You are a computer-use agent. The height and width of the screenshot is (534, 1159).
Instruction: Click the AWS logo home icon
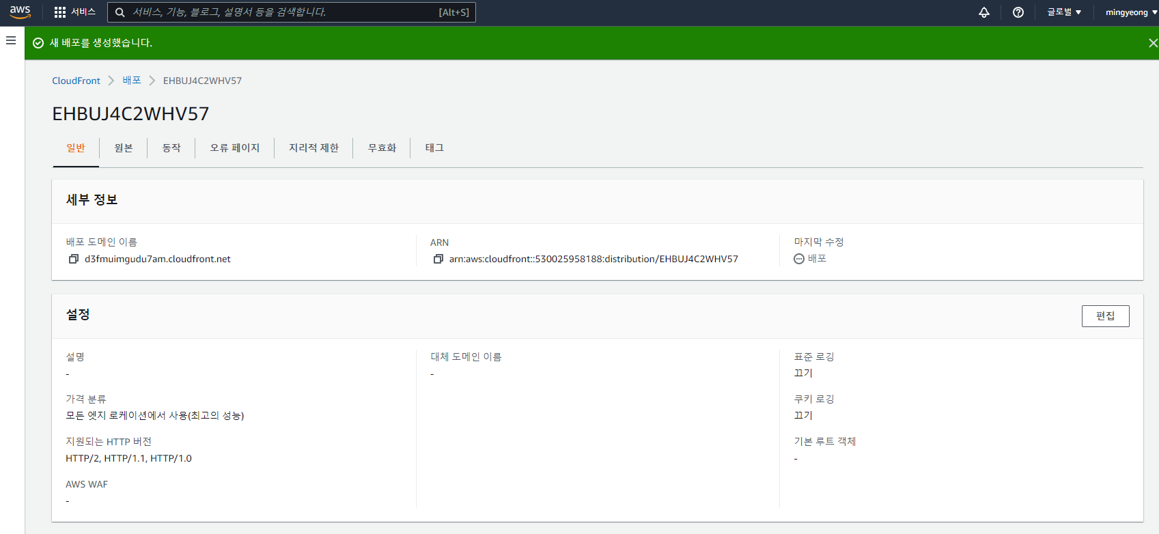coord(20,12)
